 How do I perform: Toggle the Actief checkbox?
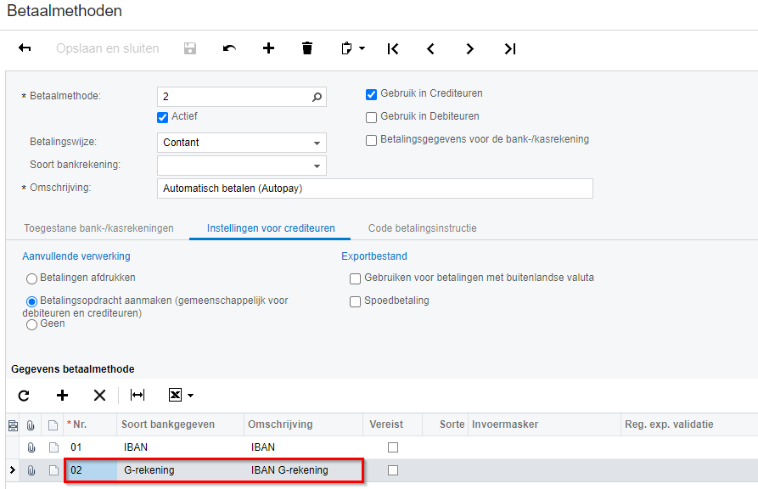[163, 117]
